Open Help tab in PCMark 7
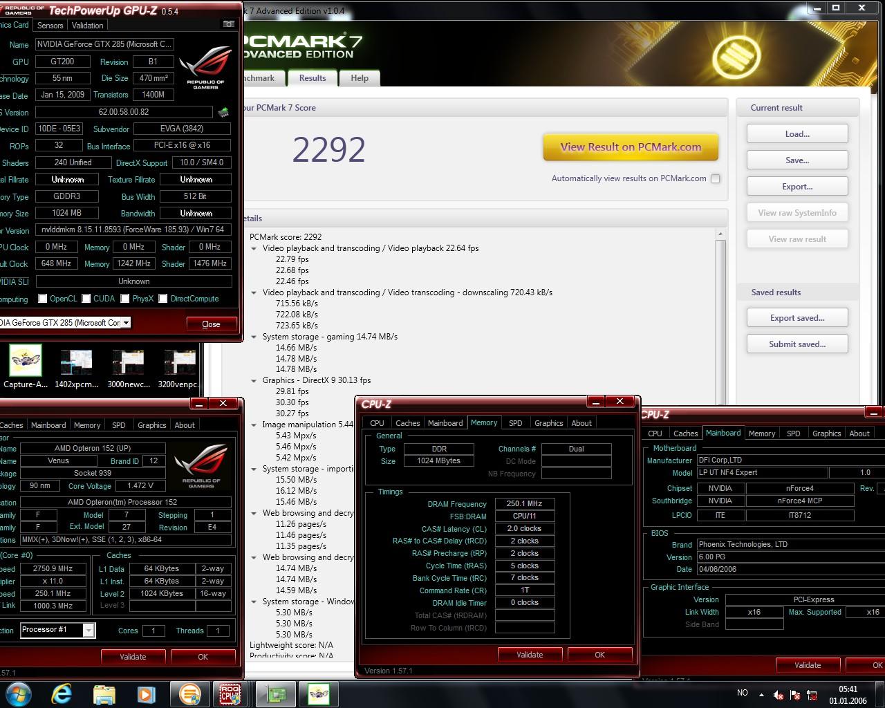The image size is (885, 708). click(x=360, y=78)
